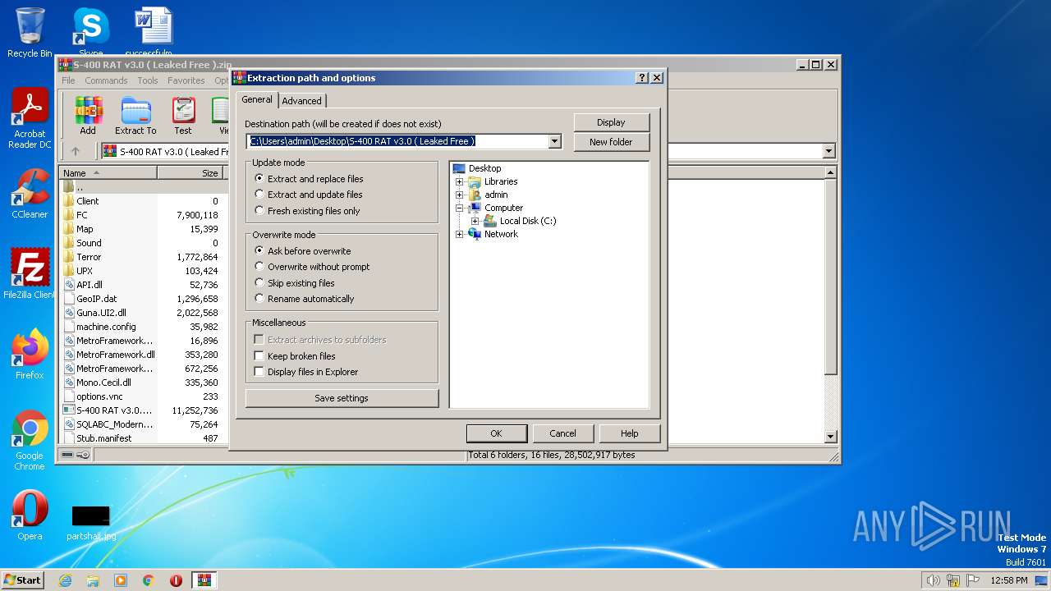Select Skip existing files option
The width and height of the screenshot is (1051, 591).
295,283
